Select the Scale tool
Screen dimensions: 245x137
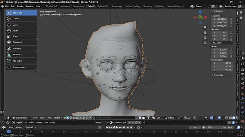21,36
